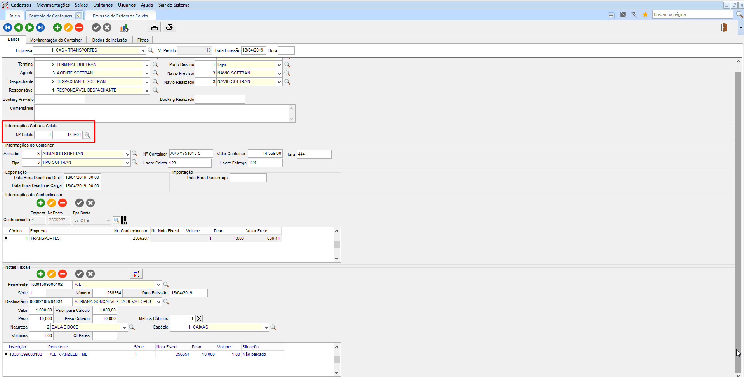Expand the Porto Destino dropdown
744x377 pixels.
click(x=279, y=65)
